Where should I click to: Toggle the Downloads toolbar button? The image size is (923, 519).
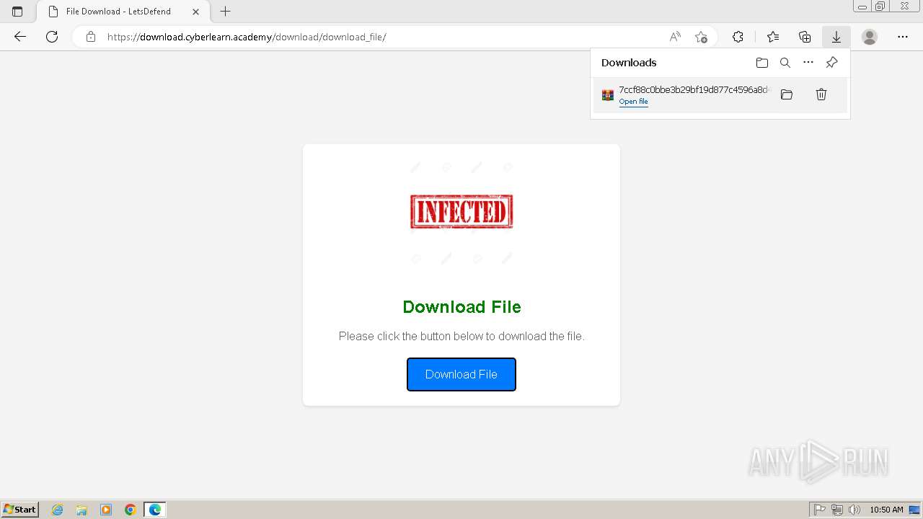[x=836, y=37]
